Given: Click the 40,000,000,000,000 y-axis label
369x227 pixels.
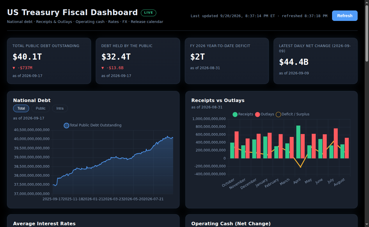Looking at the screenshot, I should pyautogui.click(x=32, y=139).
